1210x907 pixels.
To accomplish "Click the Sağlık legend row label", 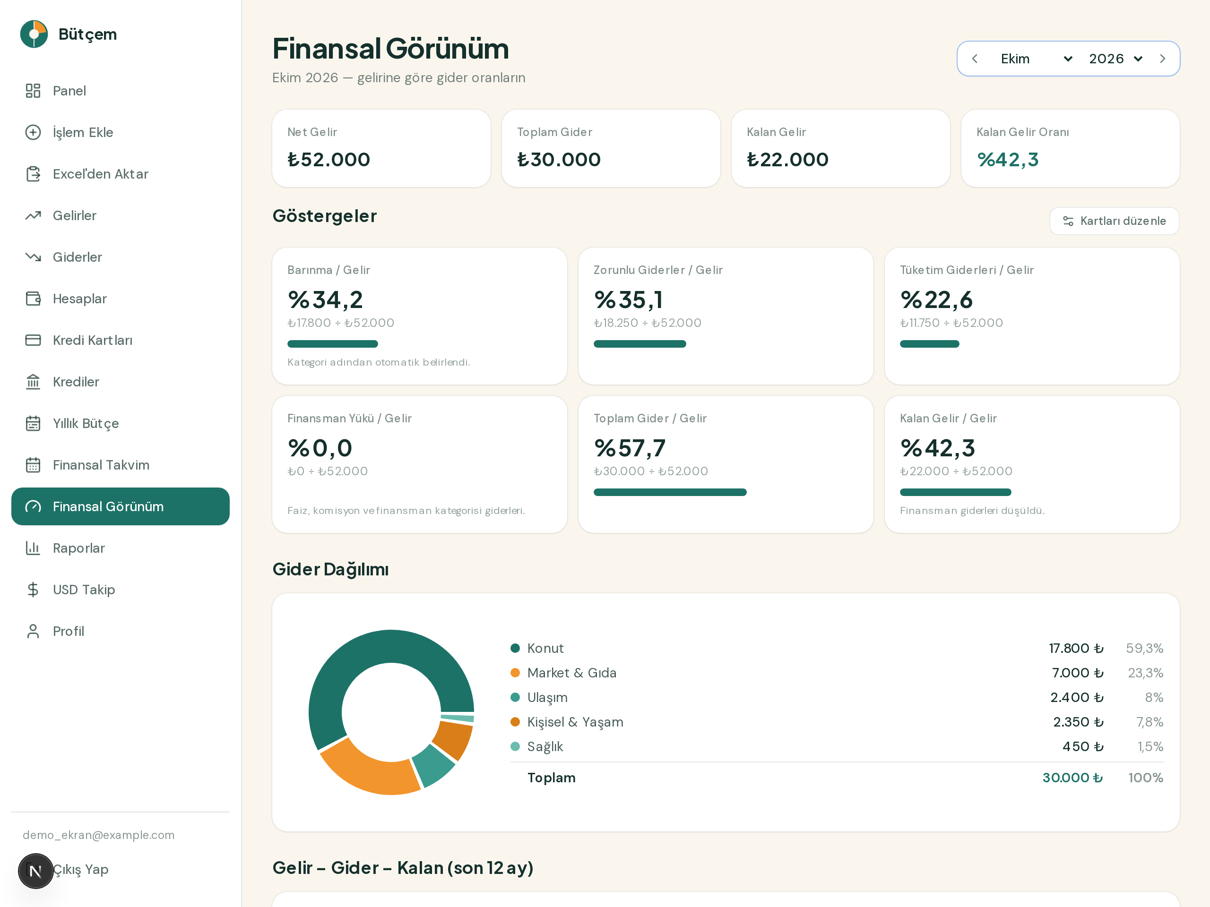I will coord(545,746).
